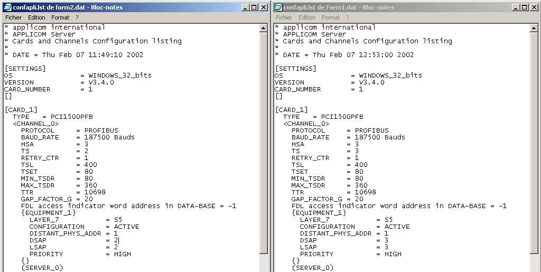Click DATE line showing 11:49:10 in form2.dat
The height and width of the screenshot is (272, 541).
[74, 55]
